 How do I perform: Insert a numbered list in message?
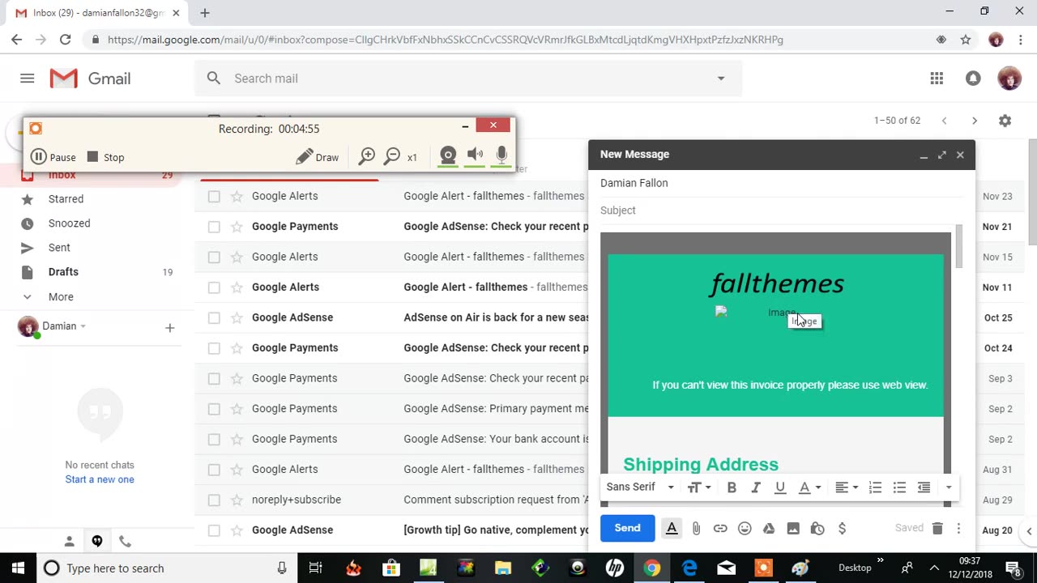click(875, 487)
